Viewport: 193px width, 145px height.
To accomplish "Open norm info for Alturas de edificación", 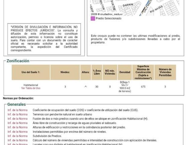I will click(x=17, y=127).
